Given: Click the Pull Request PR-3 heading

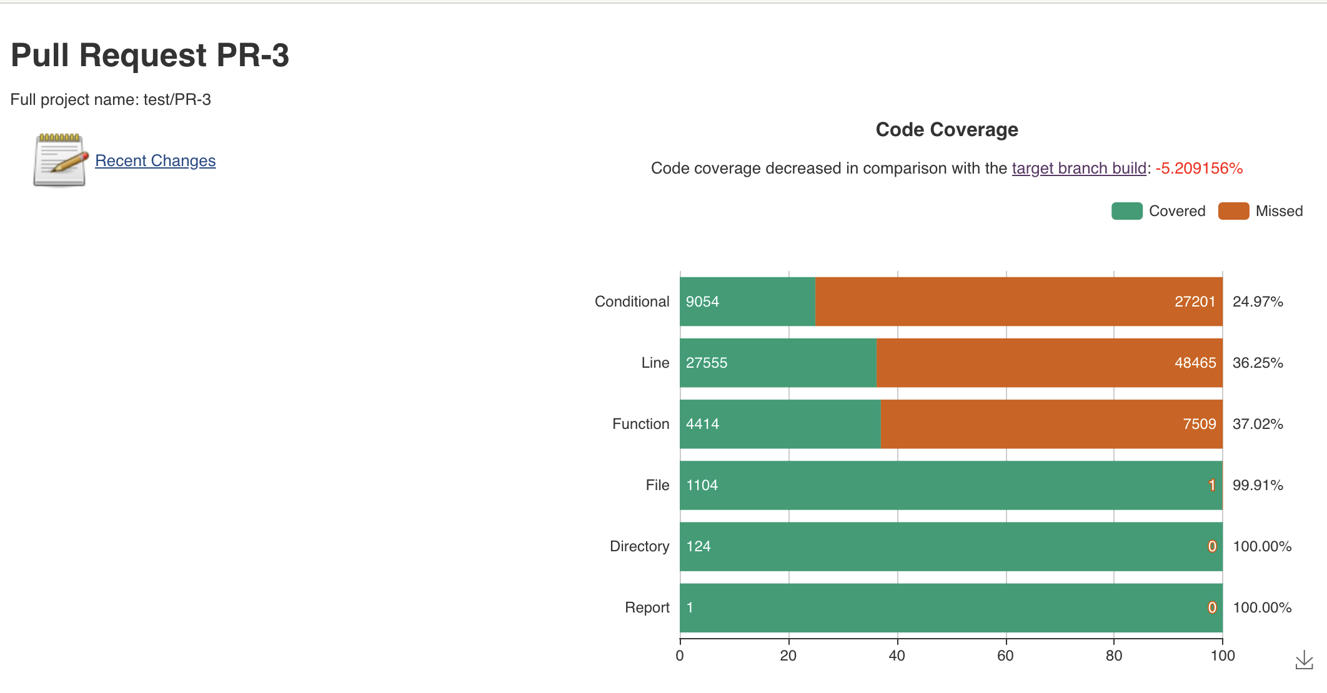Looking at the screenshot, I should click(x=150, y=55).
